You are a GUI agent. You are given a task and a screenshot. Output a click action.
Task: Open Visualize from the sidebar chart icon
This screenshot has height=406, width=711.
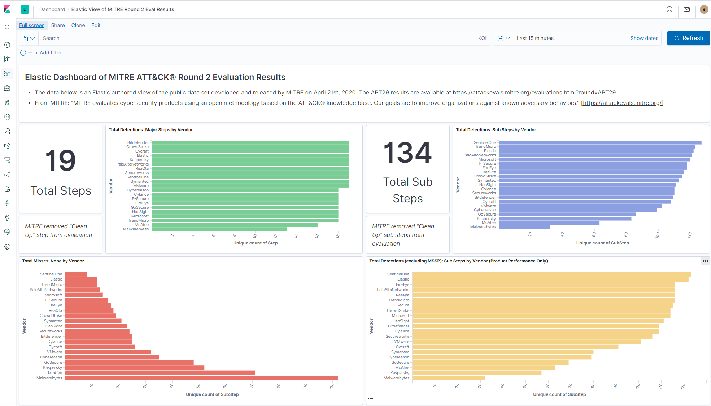[7, 59]
